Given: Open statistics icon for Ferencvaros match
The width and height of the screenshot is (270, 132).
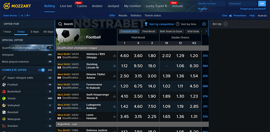Looking at the screenshot, I should (x=114, y=86).
